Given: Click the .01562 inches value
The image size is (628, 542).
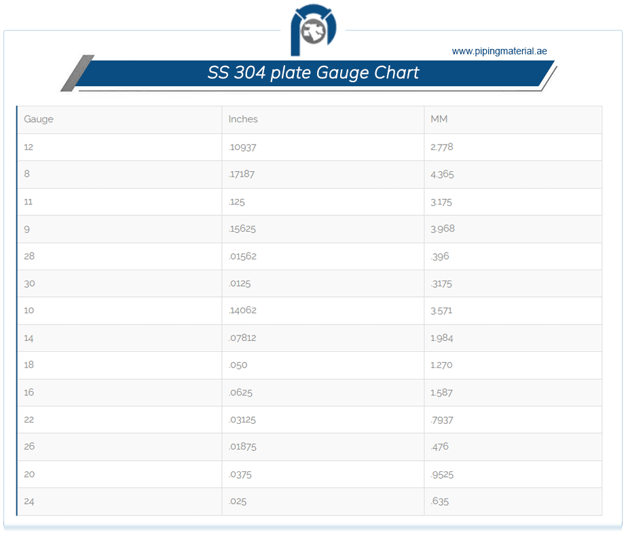Looking at the screenshot, I should click(x=242, y=256).
